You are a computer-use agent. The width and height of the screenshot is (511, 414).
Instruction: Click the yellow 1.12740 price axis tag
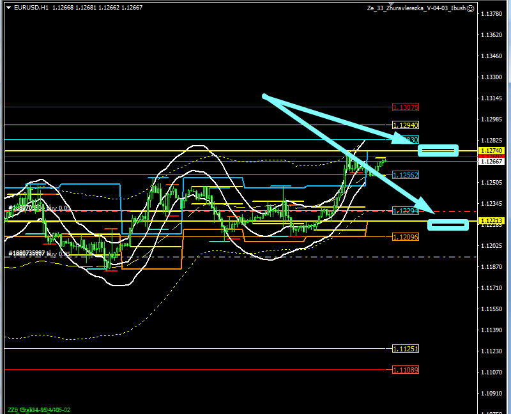click(x=491, y=151)
